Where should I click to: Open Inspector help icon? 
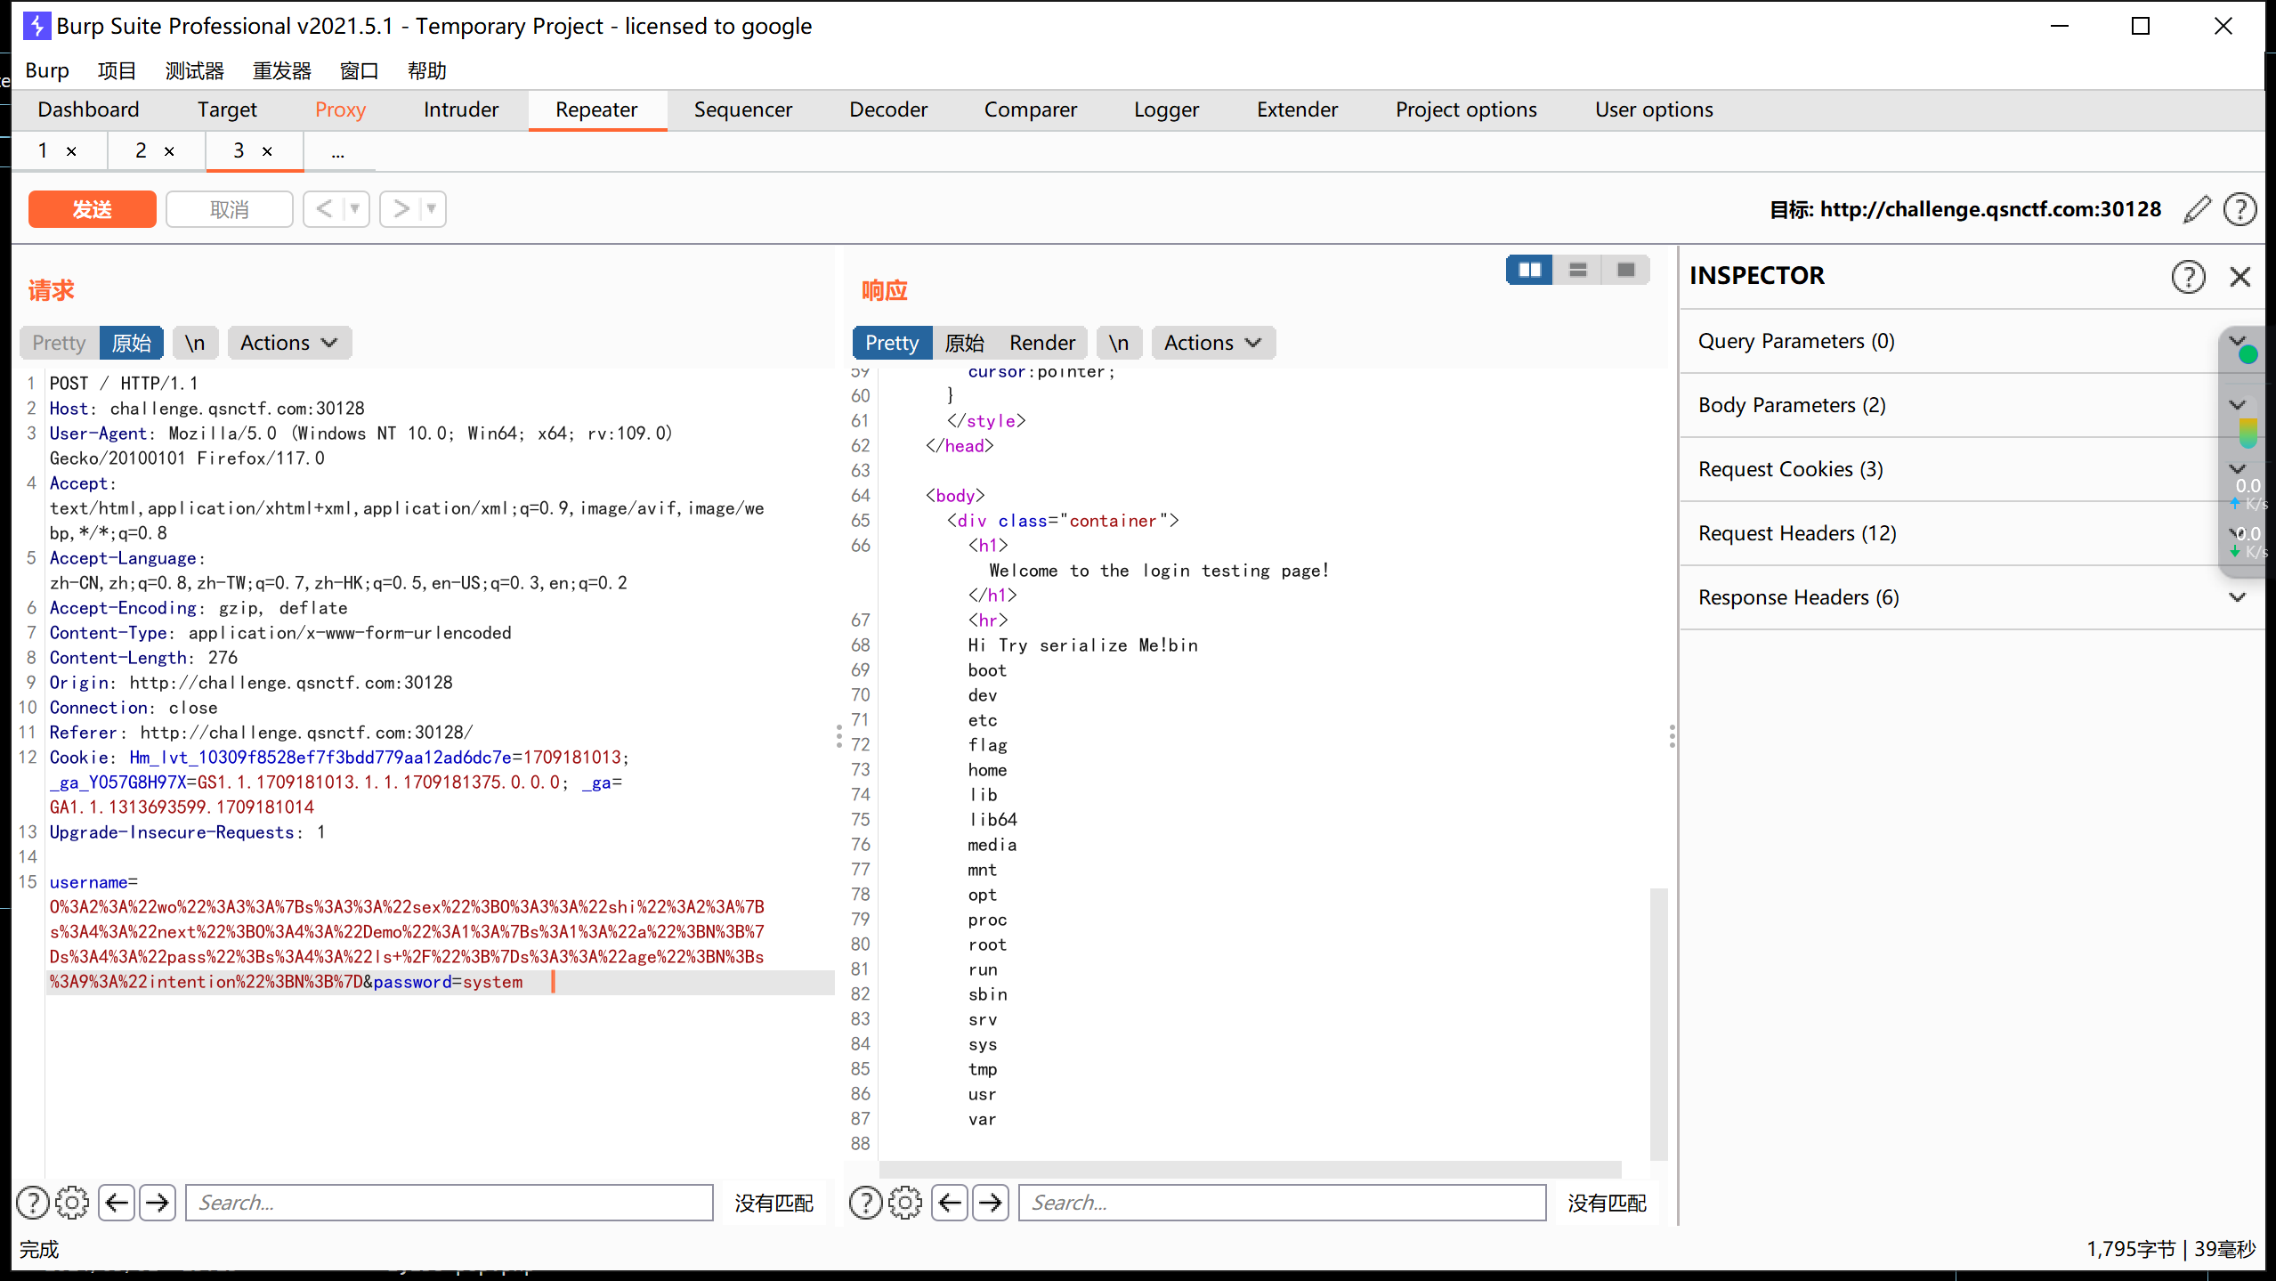pos(2188,276)
